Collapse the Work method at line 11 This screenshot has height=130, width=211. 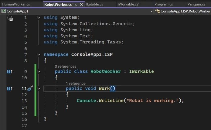pyautogui.click(x=39, y=89)
